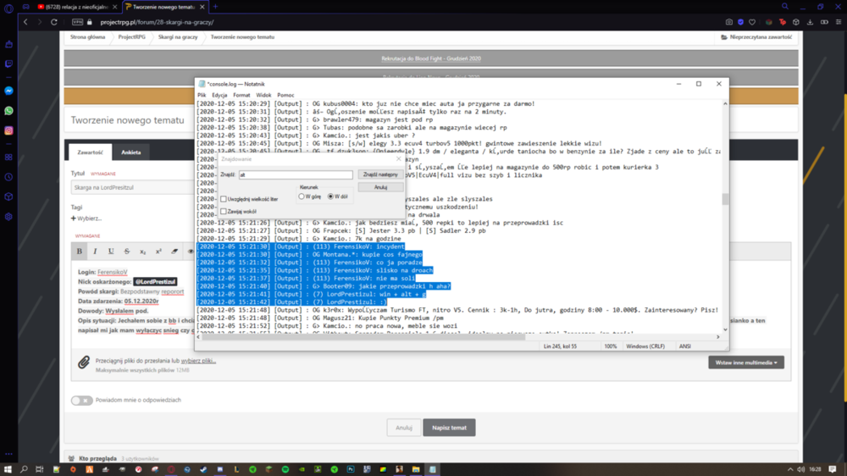Select 'W górę' search direction
This screenshot has height=476, width=847.
(302, 196)
